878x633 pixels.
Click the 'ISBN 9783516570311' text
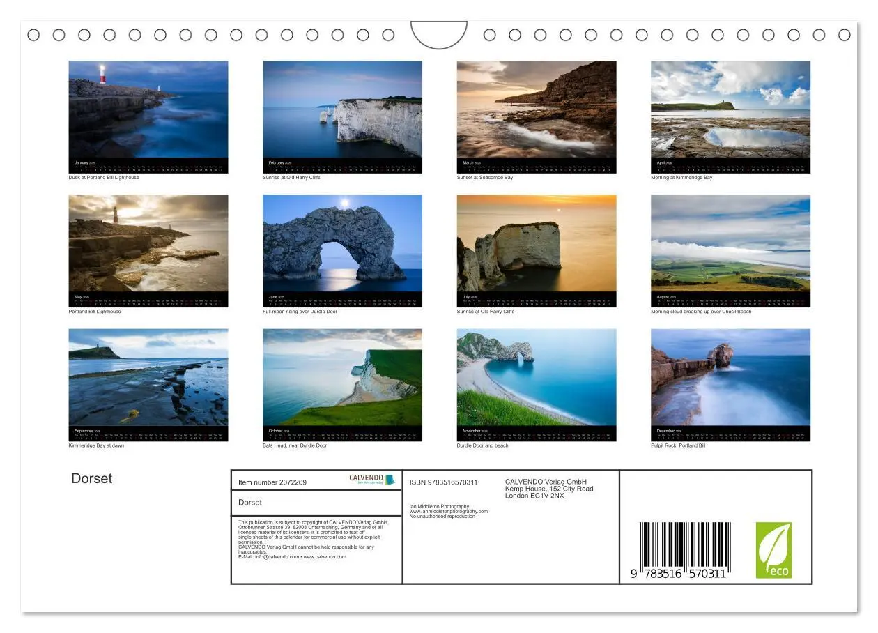(x=444, y=482)
